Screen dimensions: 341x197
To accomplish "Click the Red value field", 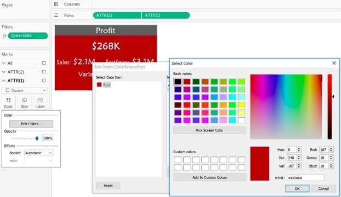I will (x=324, y=149).
